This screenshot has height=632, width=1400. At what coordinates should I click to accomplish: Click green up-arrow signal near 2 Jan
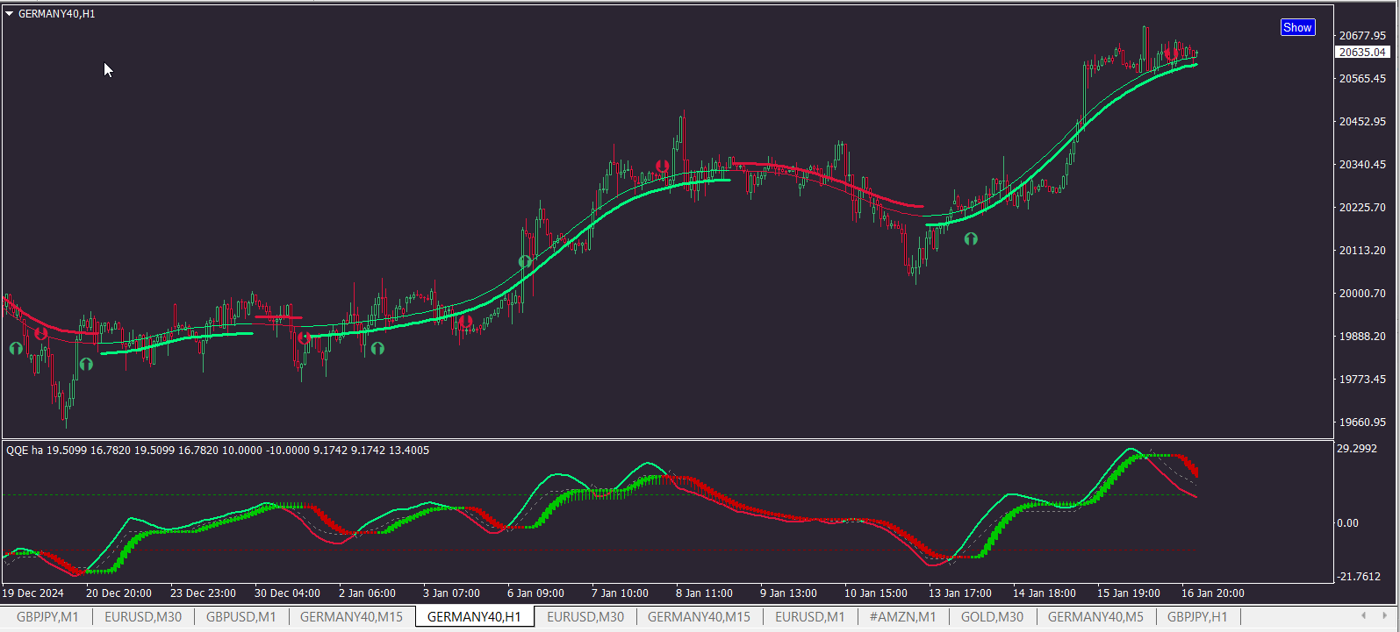coord(377,348)
